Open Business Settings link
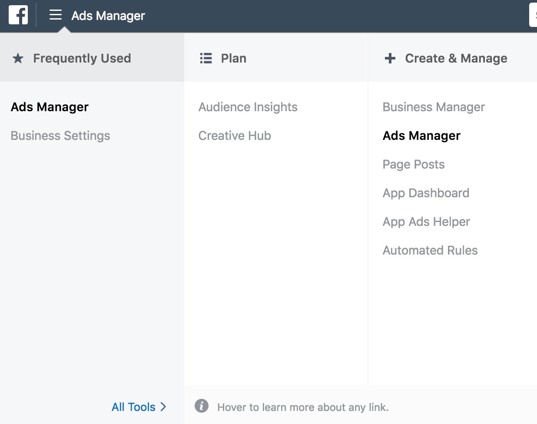Screen dimensions: 537x424 [60, 136]
